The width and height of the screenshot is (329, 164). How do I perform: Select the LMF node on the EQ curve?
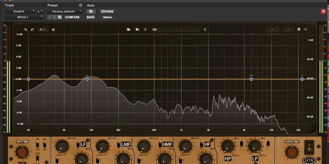[x=87, y=79]
